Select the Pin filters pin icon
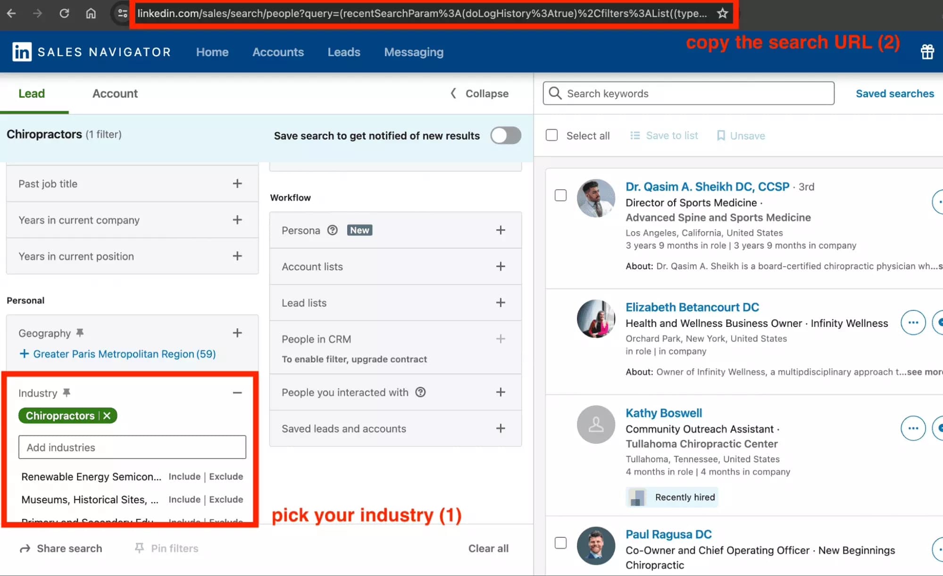The height and width of the screenshot is (576, 943). pos(140,548)
